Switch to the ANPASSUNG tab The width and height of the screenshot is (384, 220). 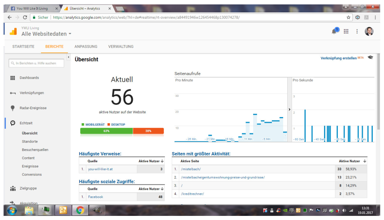(x=86, y=47)
